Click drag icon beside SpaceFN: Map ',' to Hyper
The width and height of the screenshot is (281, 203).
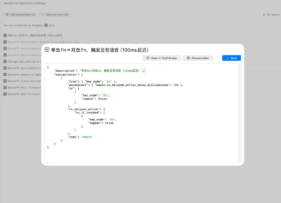coord(5,87)
